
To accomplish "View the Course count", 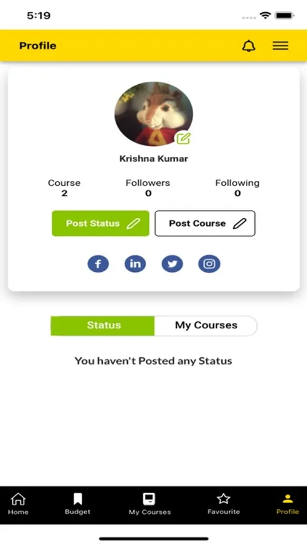I will tap(64, 188).
